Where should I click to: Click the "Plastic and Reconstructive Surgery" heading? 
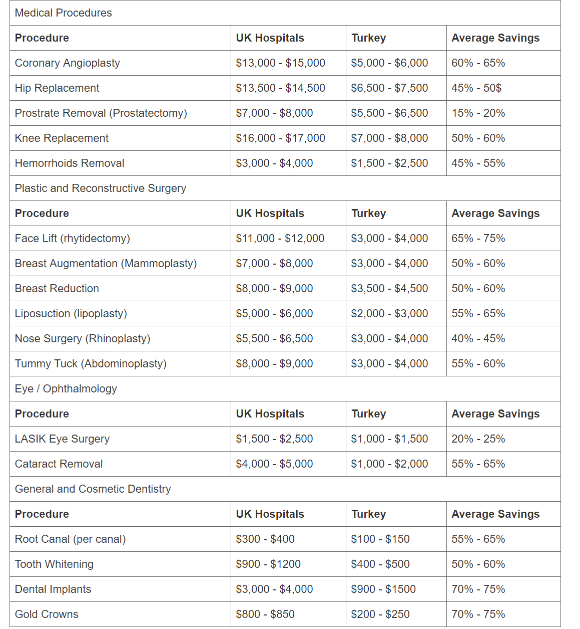101,188
